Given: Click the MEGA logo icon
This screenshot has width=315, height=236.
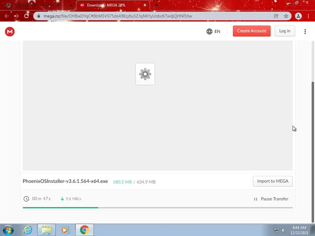Looking at the screenshot, I should [x=10, y=32].
